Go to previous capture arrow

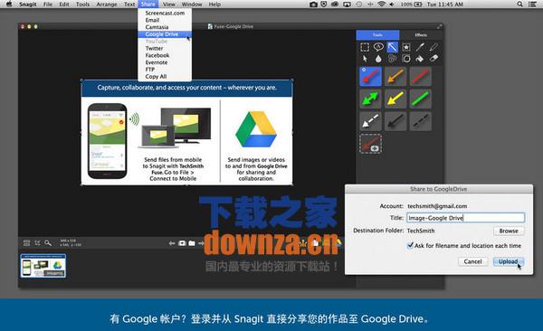pos(172,243)
